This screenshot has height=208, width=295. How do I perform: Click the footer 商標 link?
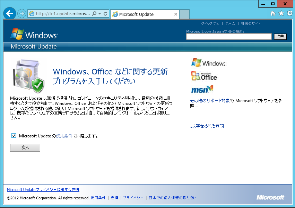(x=114, y=198)
